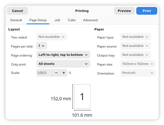The height and width of the screenshot is (125, 164).
Task: Switch to the General tab
Action: tap(16, 20)
